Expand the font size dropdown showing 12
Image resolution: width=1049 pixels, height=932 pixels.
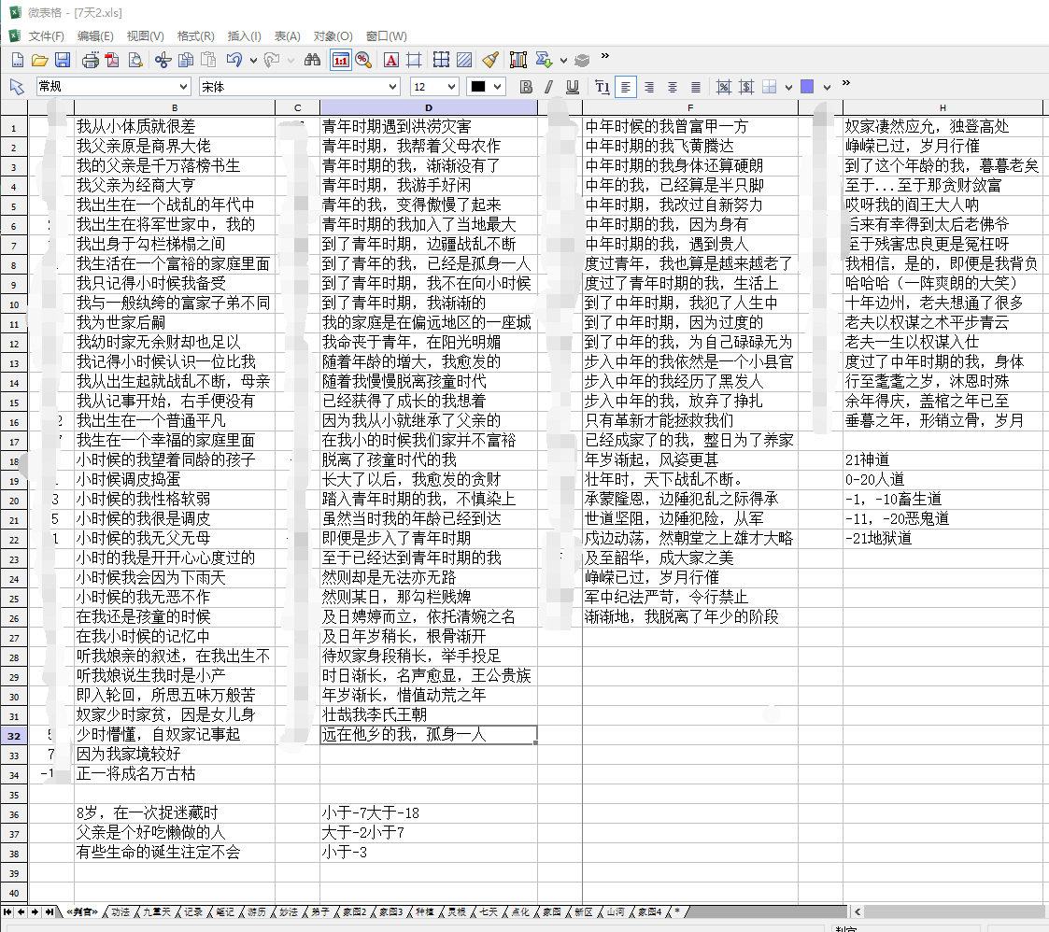[x=452, y=87]
